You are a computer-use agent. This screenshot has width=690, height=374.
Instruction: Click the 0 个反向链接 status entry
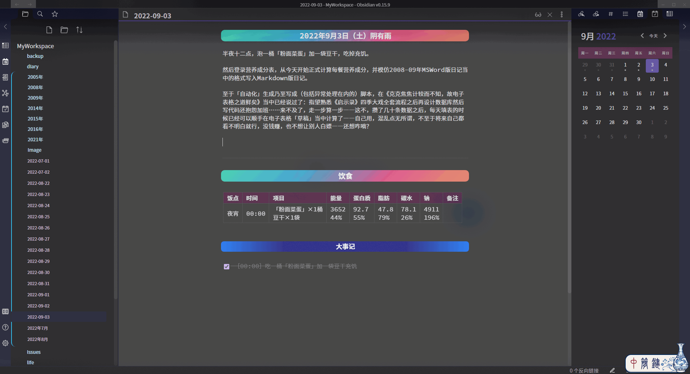[x=584, y=370]
